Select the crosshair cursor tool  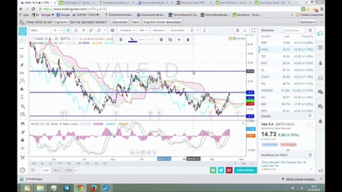point(22,40)
